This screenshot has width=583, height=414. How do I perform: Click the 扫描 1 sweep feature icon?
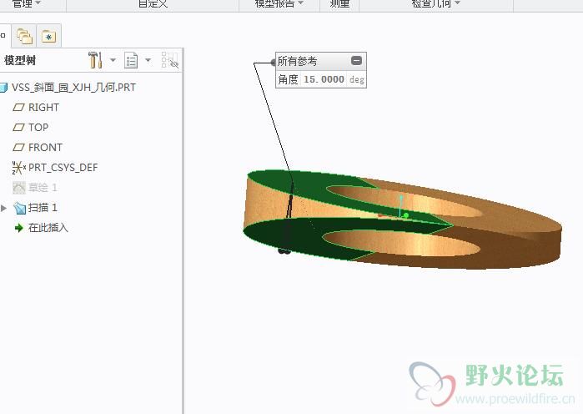[19, 208]
